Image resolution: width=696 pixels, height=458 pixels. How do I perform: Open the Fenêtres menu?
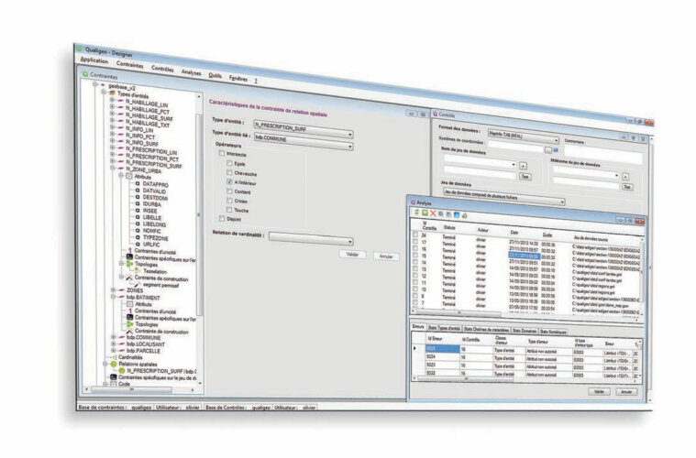pos(238,79)
